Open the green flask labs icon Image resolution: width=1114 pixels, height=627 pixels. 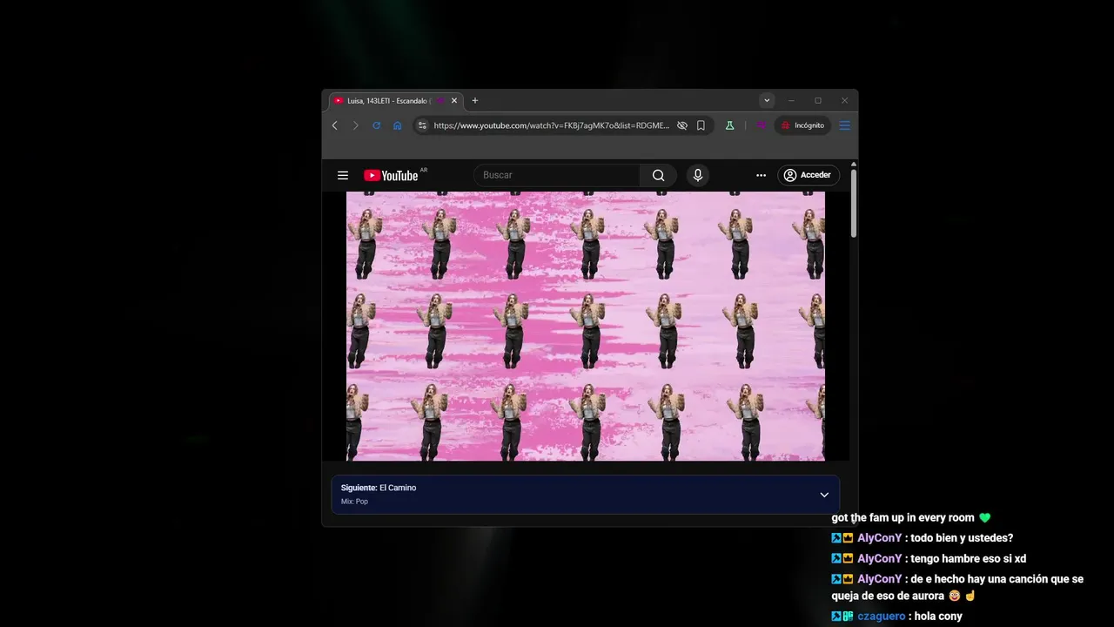[x=729, y=125]
